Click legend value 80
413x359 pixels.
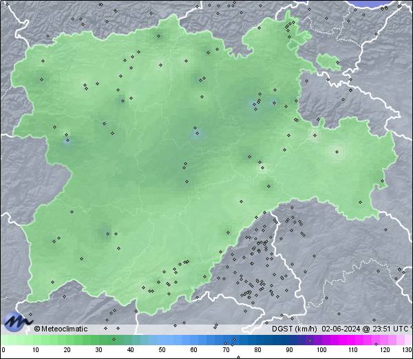coord(257,350)
